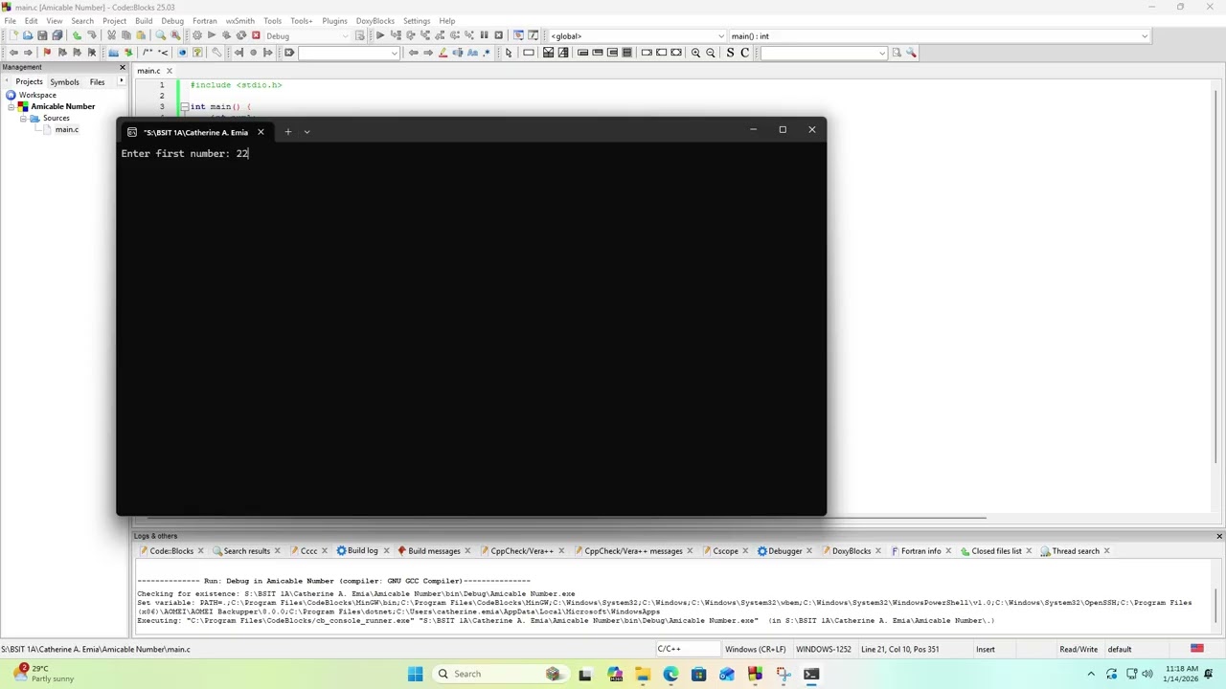Show hidden system tray icons
This screenshot has width=1226, height=689.
(x=1090, y=674)
